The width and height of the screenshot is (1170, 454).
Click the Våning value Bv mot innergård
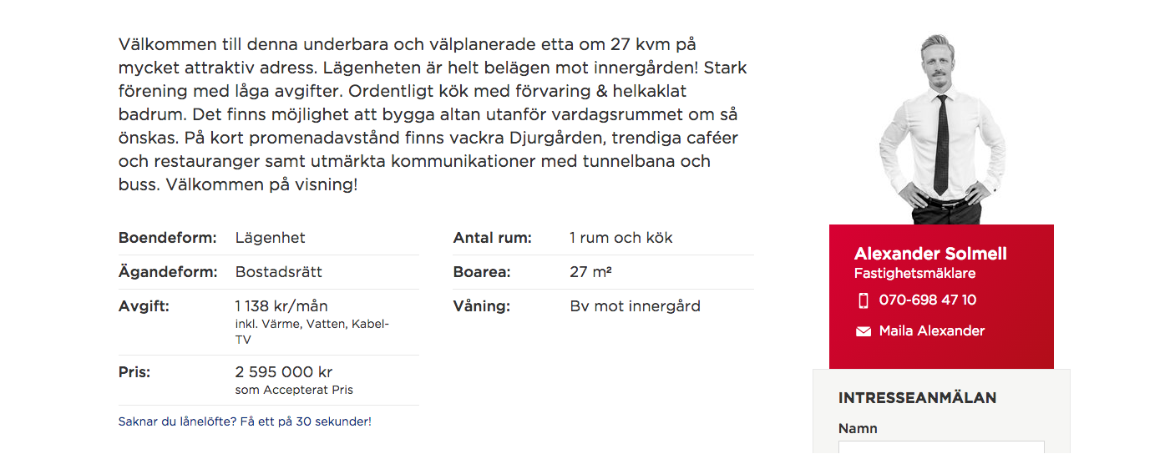coord(635,306)
